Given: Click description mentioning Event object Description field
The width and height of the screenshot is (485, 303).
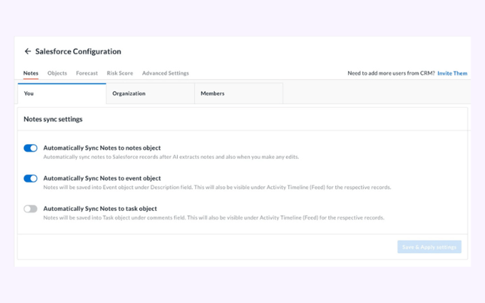Looking at the screenshot, I should pyautogui.click(x=217, y=187).
